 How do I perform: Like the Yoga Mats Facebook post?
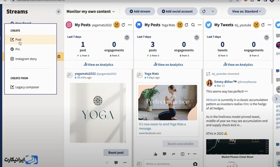point(155,154)
